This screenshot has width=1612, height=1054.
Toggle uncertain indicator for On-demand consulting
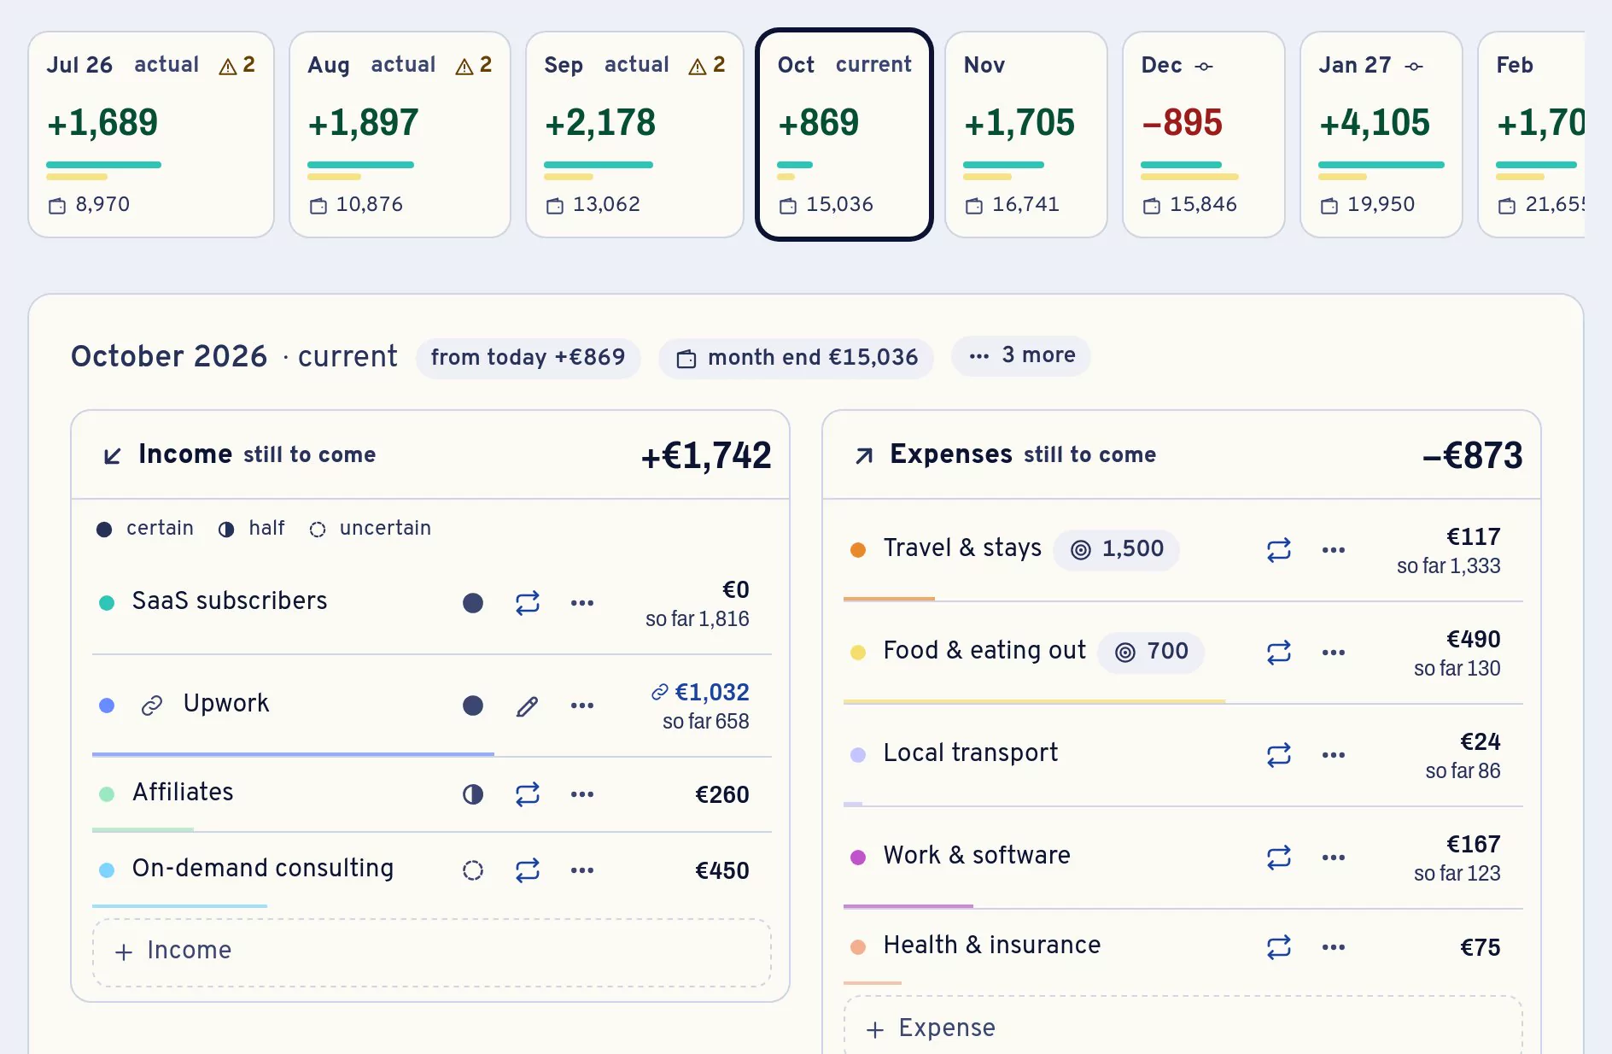pos(473,870)
